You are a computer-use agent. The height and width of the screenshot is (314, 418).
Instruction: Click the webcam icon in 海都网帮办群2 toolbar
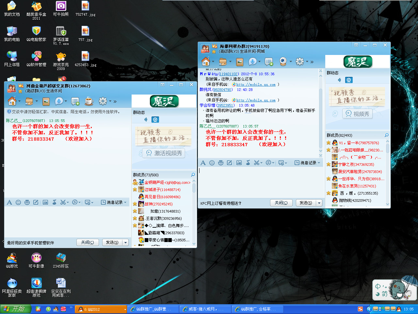tap(283, 61)
